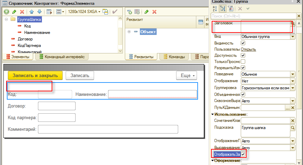Click into the Комментарий field in form preview
Image resolution: width=303 pixels, height=165 pixels.
[108, 129]
